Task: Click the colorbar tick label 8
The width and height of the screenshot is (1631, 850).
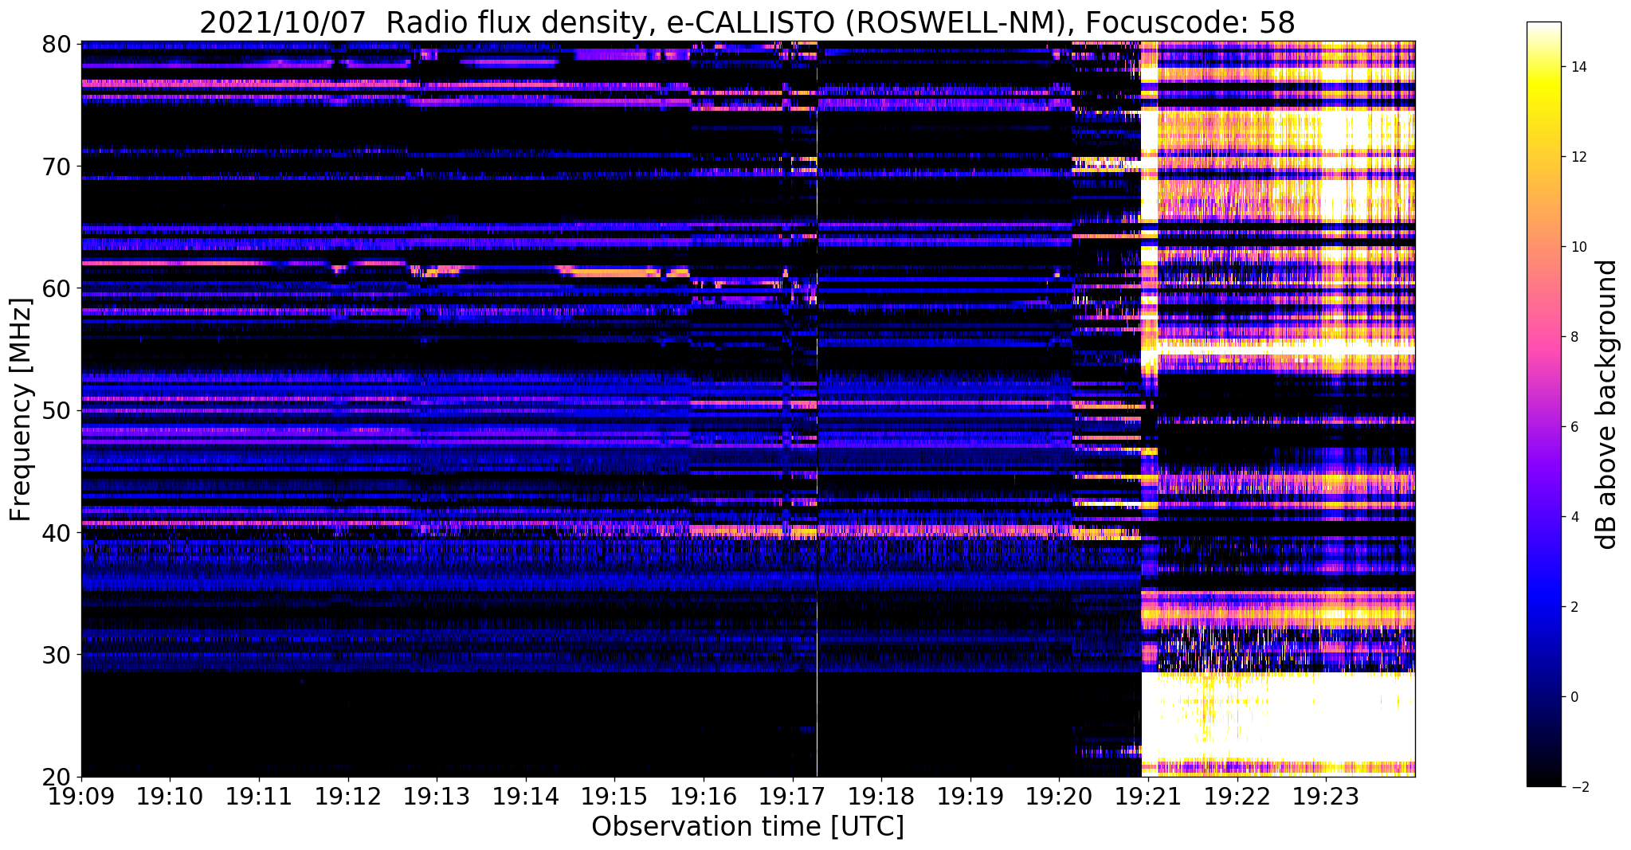Action: (1574, 337)
